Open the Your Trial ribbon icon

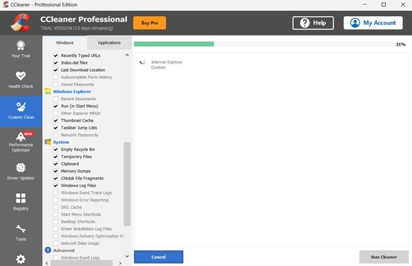[21, 46]
